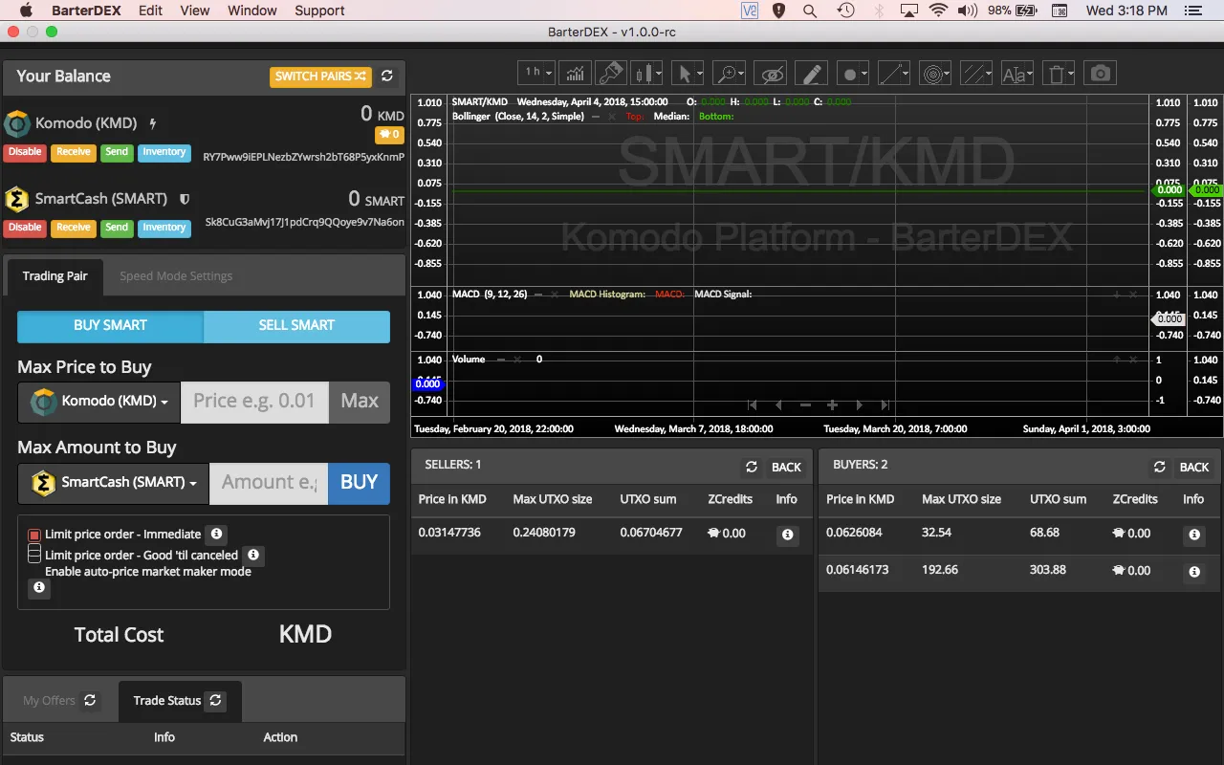Open the text annotation tool
The height and width of the screenshot is (765, 1224).
[x=1017, y=73]
